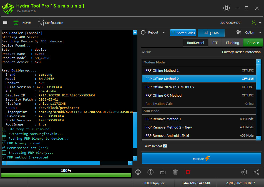The image size is (264, 187).
Task: Click console scroll down arrow
Action: click(135, 158)
